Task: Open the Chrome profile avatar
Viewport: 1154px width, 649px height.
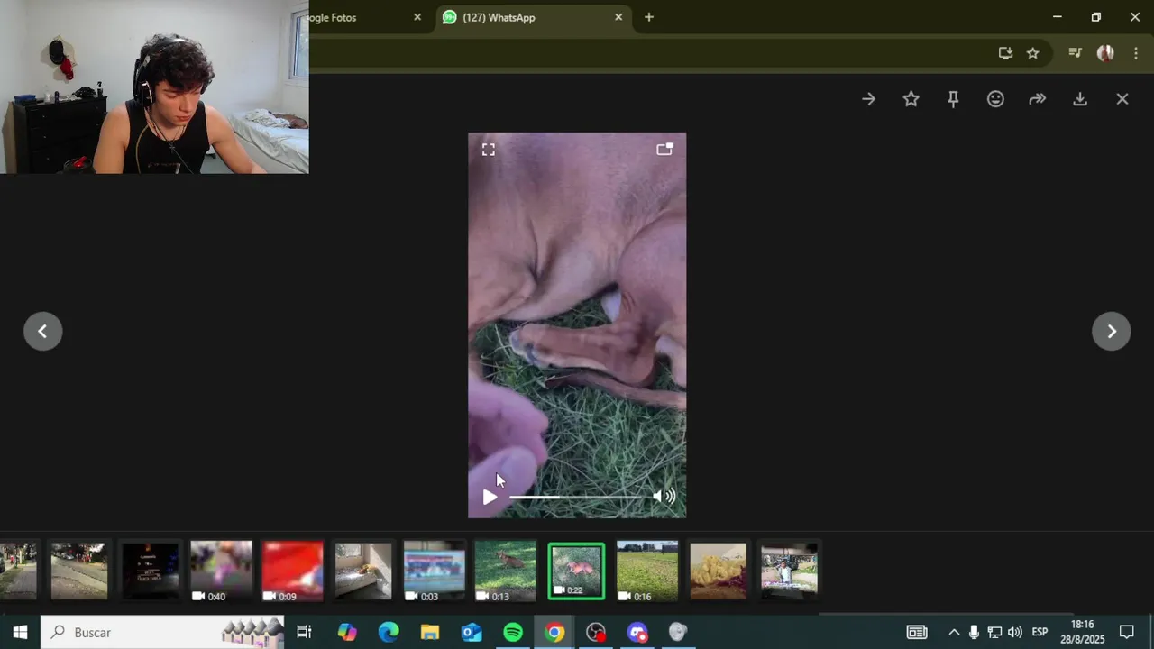Action: (1105, 53)
